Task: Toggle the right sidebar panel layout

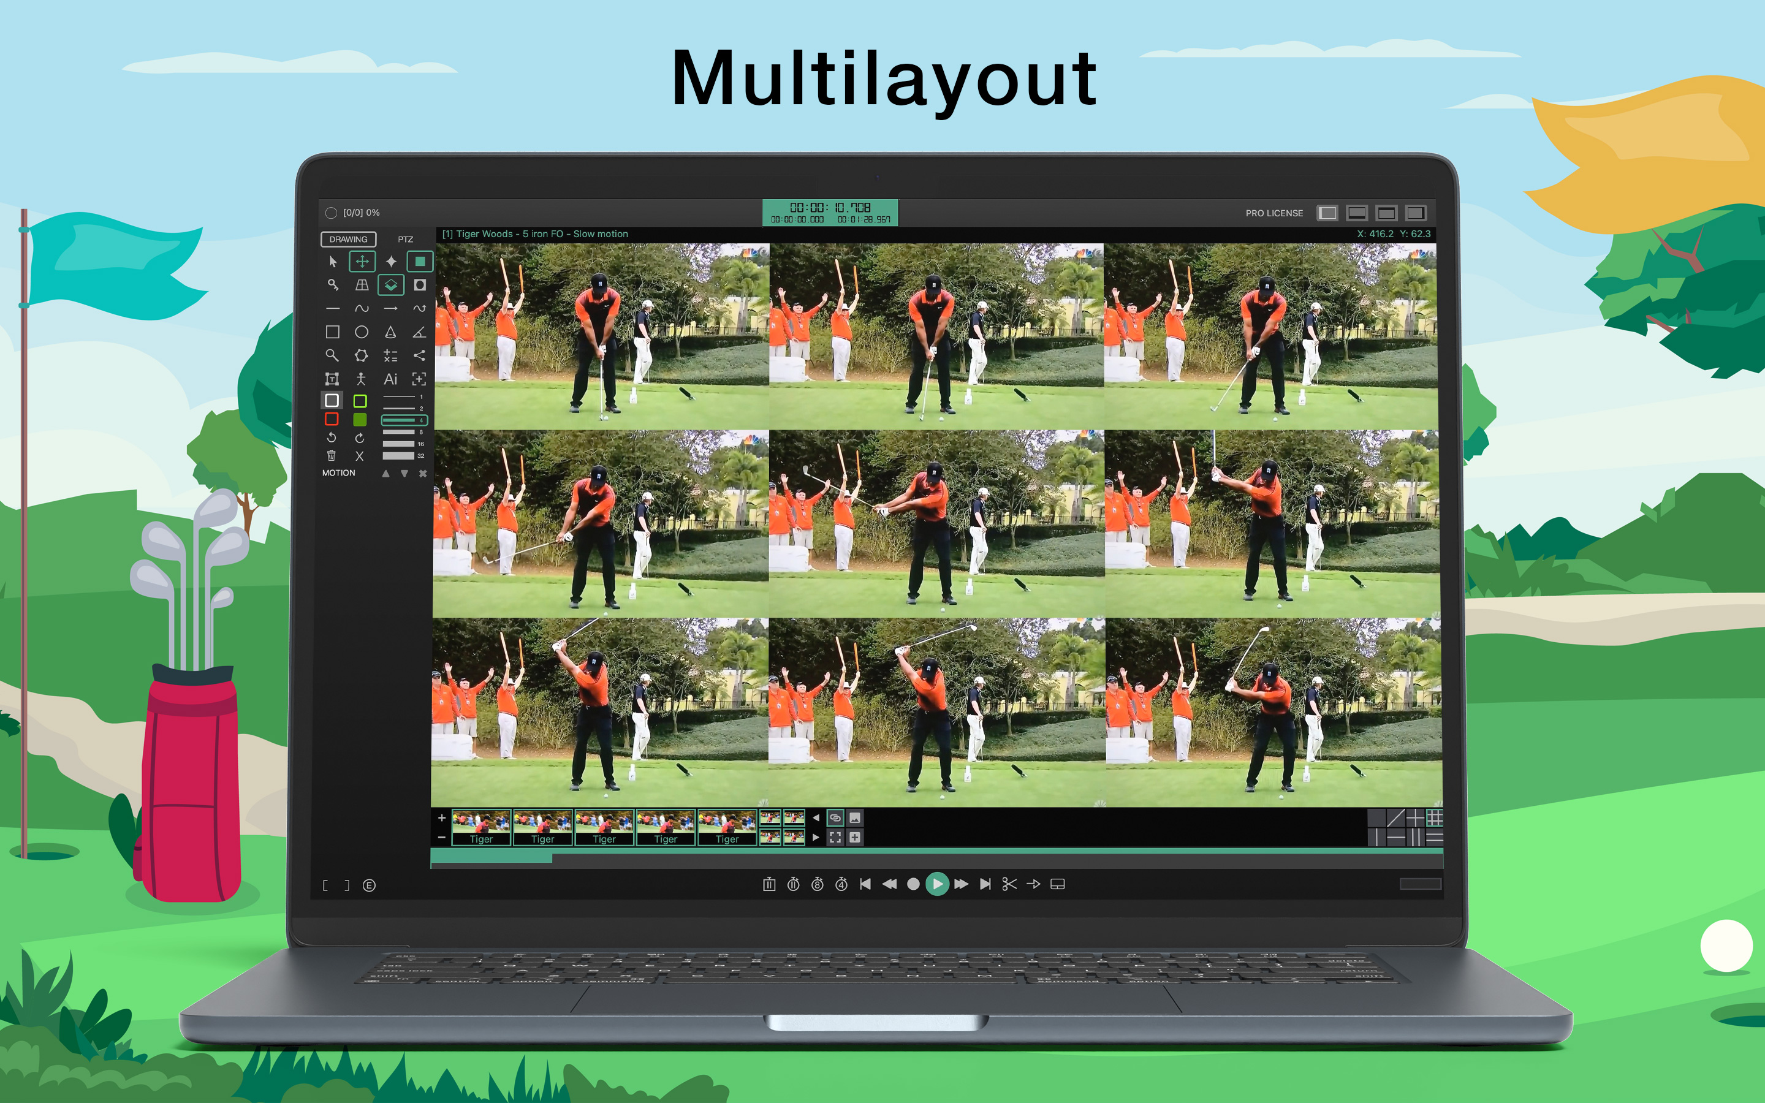Action: point(1416,213)
